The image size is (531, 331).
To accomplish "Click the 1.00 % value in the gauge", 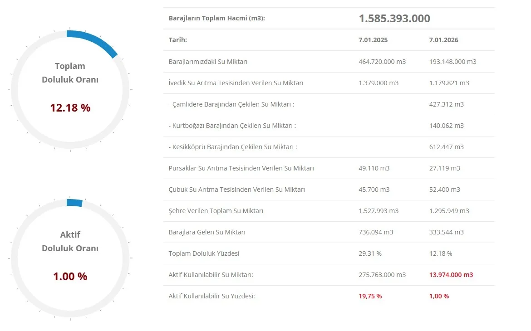I will pos(70,277).
